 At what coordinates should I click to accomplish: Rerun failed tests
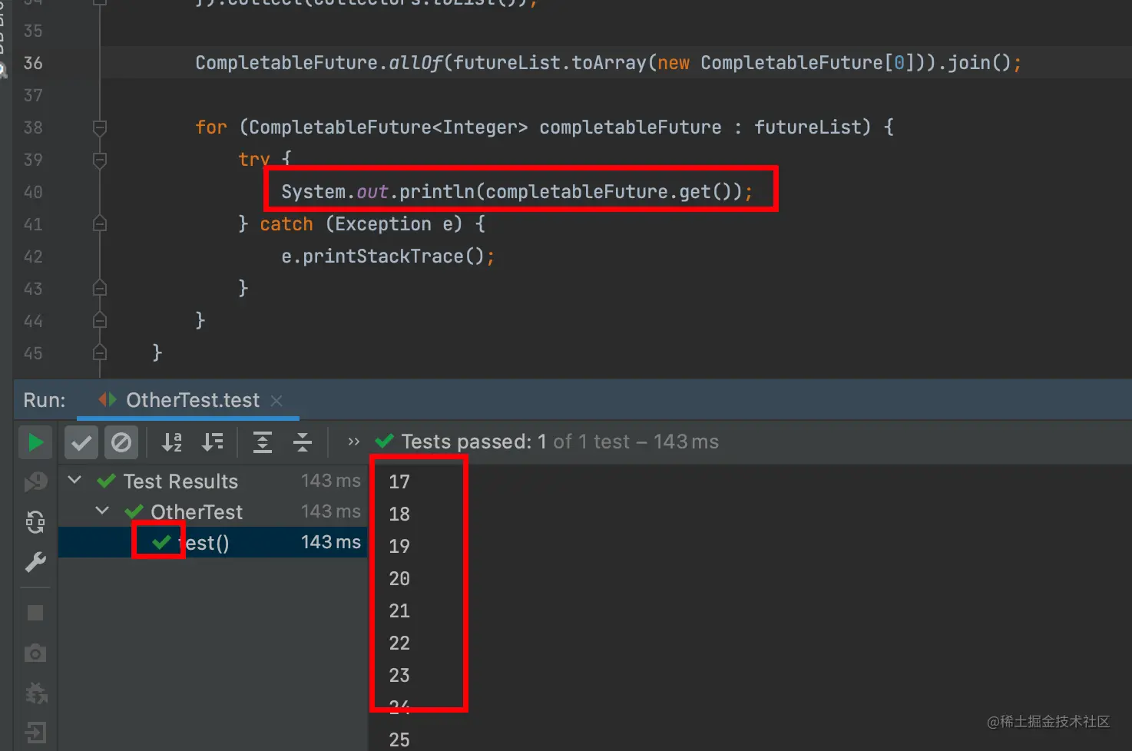35,481
